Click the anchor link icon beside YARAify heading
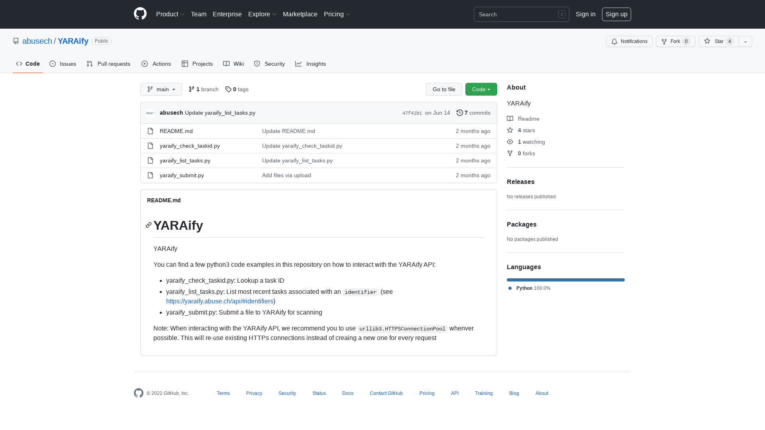 [148, 225]
